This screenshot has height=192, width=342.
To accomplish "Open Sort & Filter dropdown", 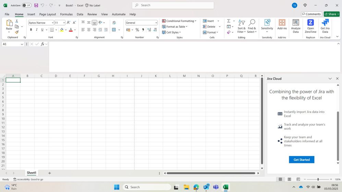I will pyautogui.click(x=242, y=26).
